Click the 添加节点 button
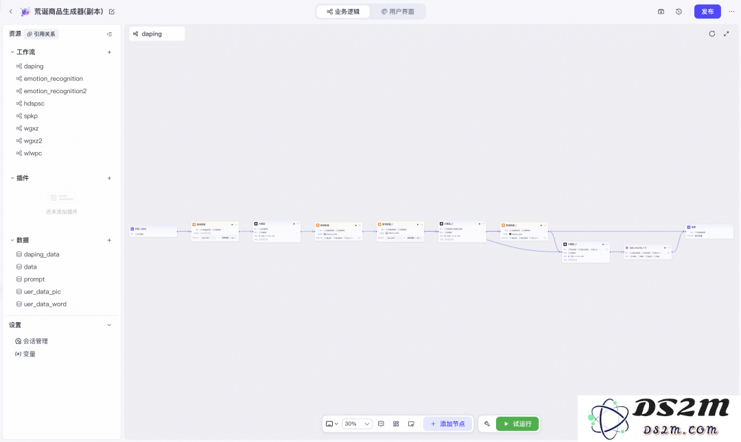The height and width of the screenshot is (442, 741). [447, 424]
